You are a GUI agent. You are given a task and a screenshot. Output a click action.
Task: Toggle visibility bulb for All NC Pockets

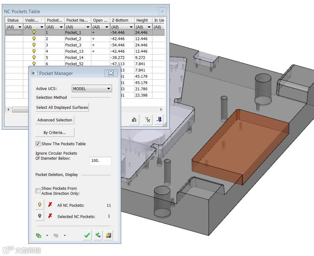coord(40,205)
